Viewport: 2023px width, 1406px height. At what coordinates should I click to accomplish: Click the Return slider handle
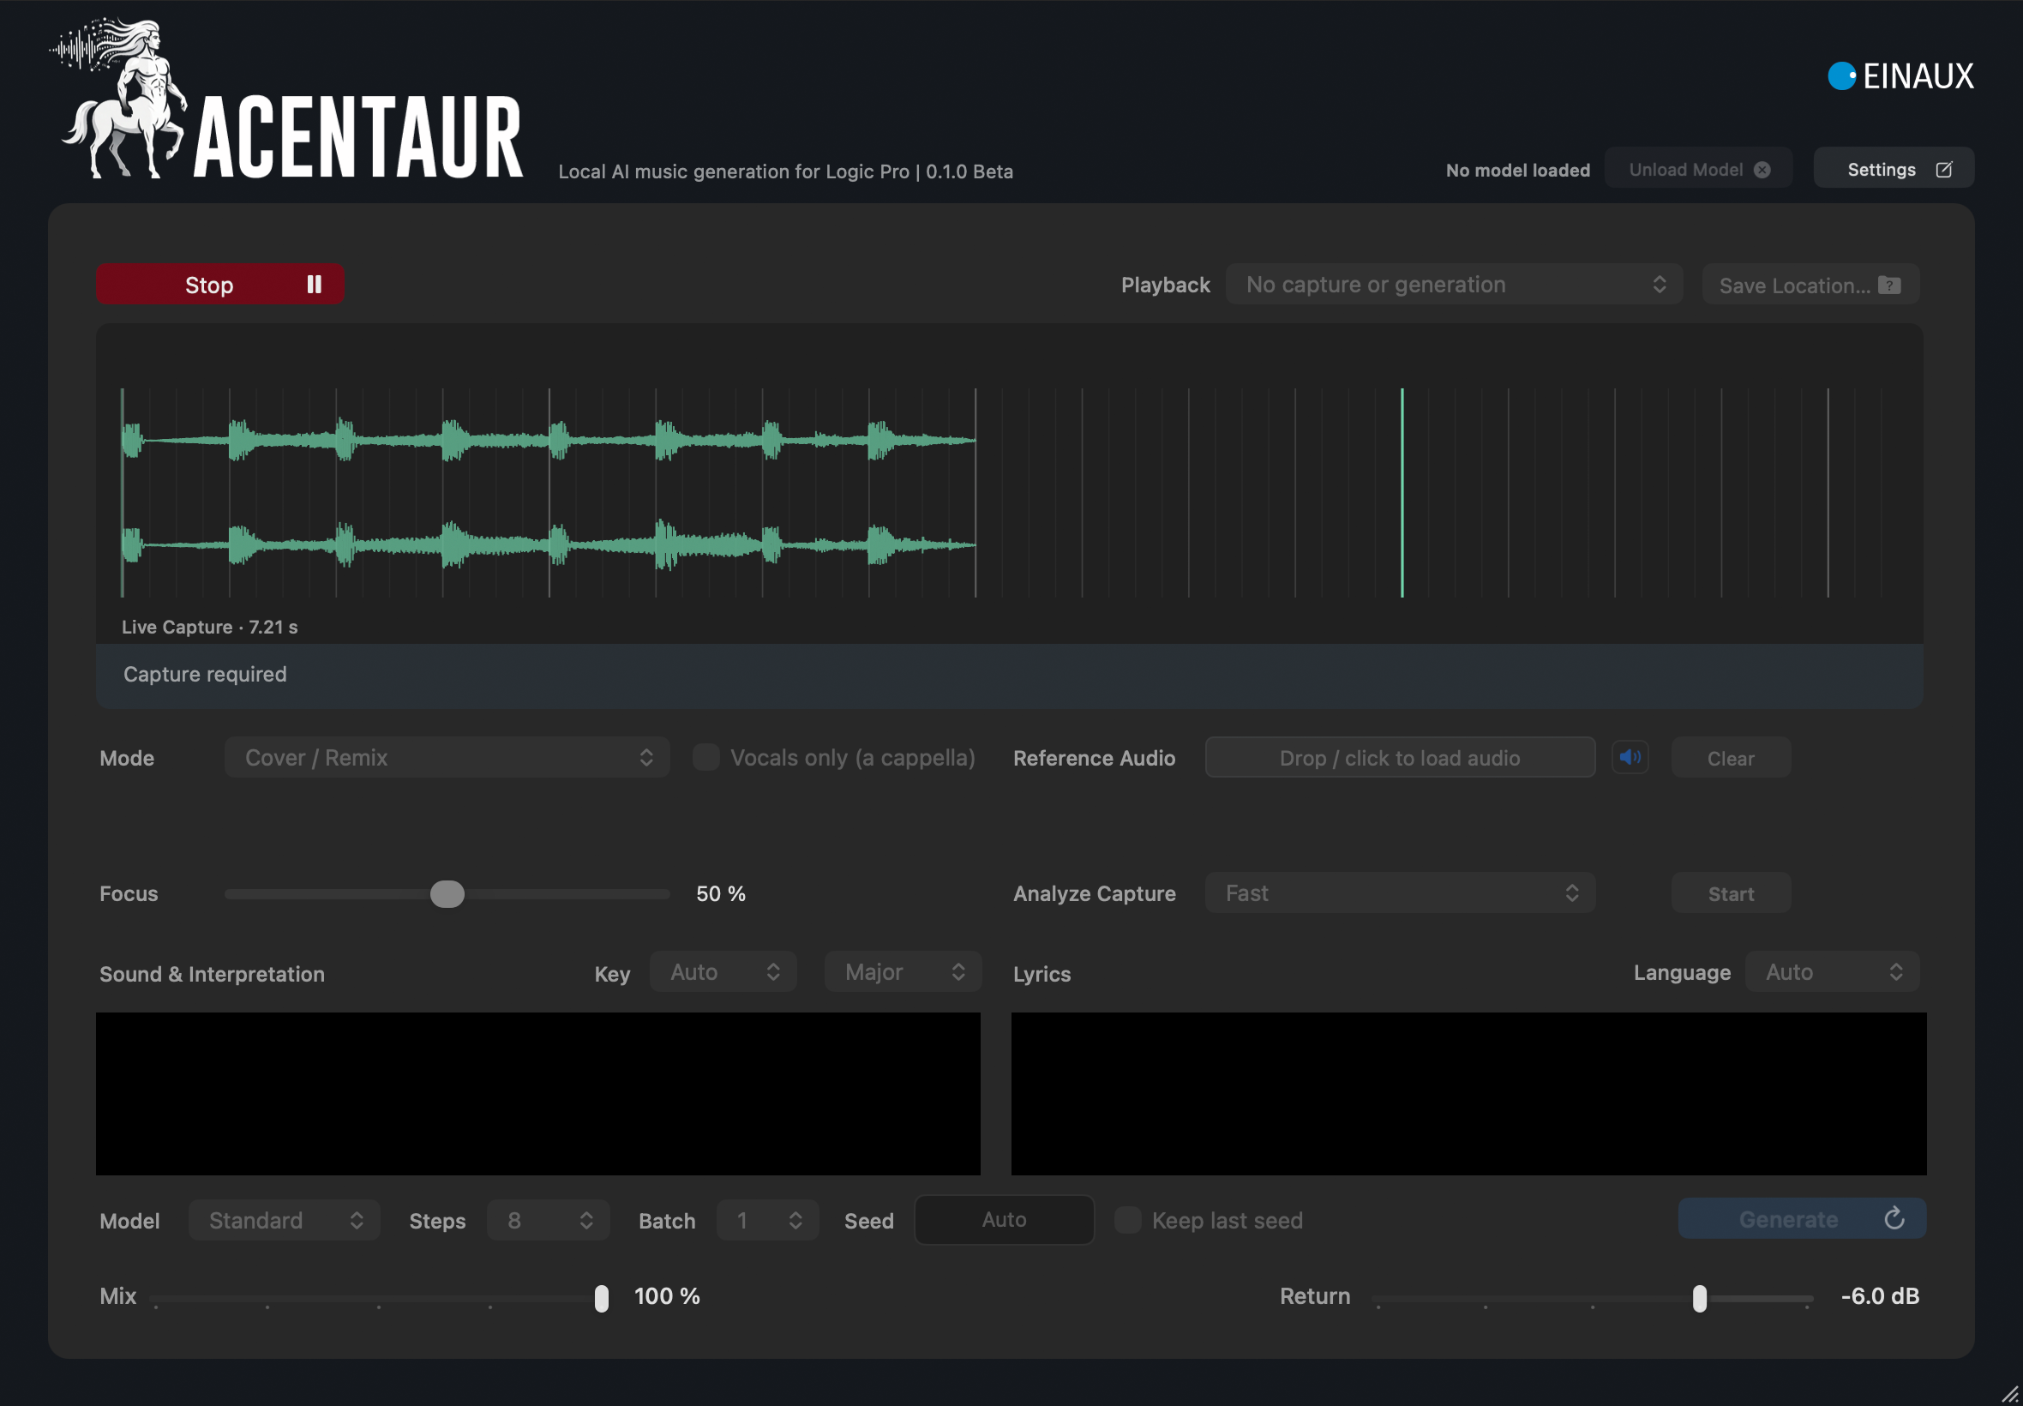pyautogui.click(x=1700, y=1298)
